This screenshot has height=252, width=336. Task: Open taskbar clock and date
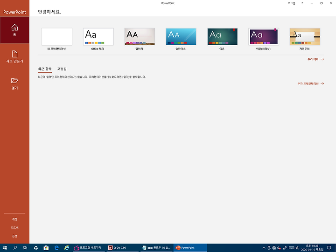312,248
